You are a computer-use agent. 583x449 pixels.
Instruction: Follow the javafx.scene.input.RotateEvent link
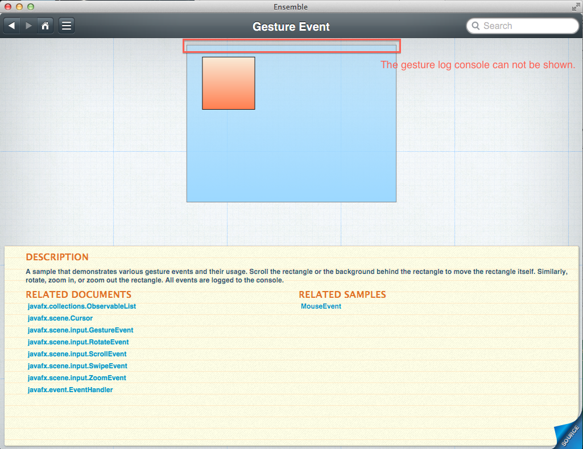[x=78, y=342]
